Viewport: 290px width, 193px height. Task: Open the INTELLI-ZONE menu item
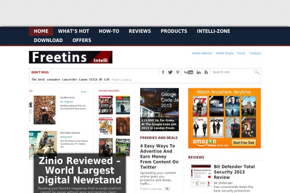[214, 31]
